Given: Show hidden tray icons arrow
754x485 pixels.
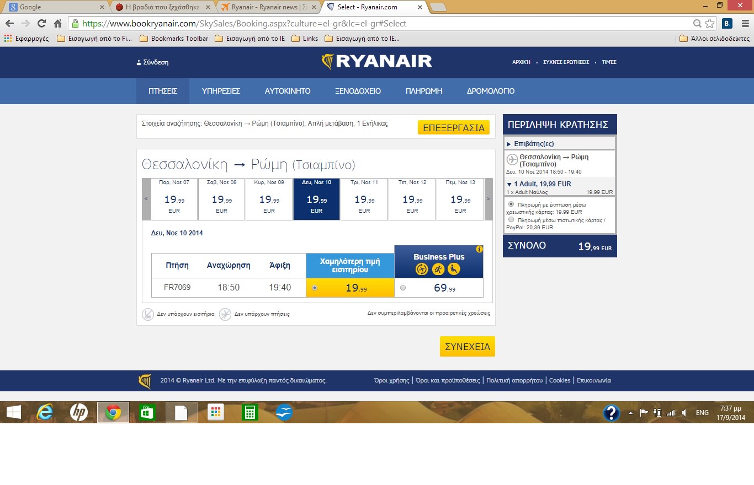Looking at the screenshot, I should pos(630,413).
